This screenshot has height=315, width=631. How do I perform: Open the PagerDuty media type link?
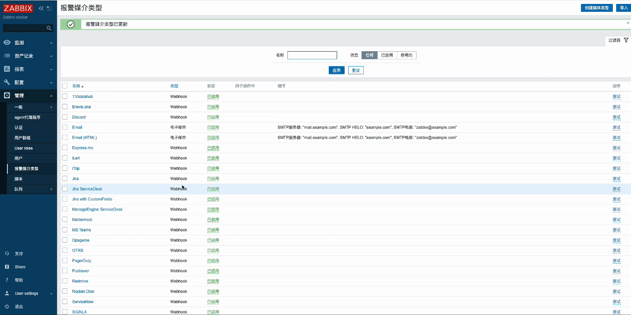[81, 260]
